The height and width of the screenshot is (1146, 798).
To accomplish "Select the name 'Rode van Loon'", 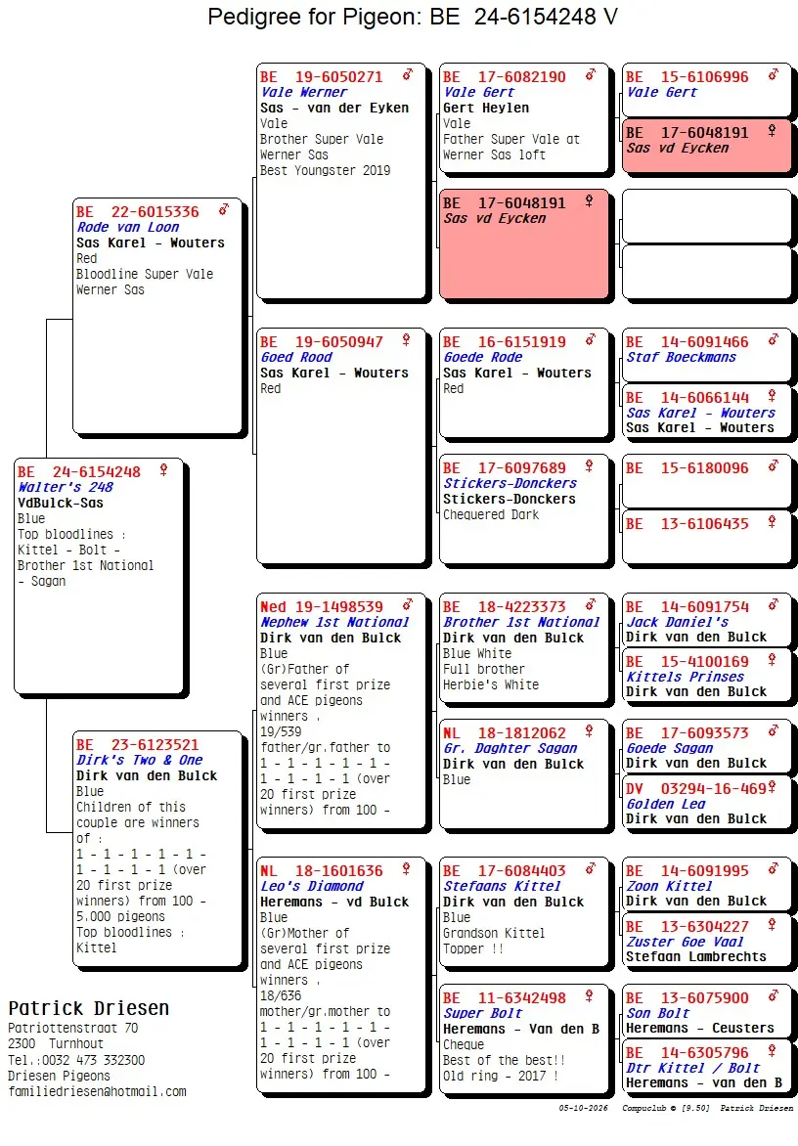I will click(x=128, y=227).
